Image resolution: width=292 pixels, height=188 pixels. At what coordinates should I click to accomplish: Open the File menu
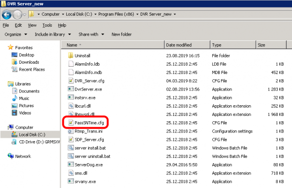click(6, 25)
